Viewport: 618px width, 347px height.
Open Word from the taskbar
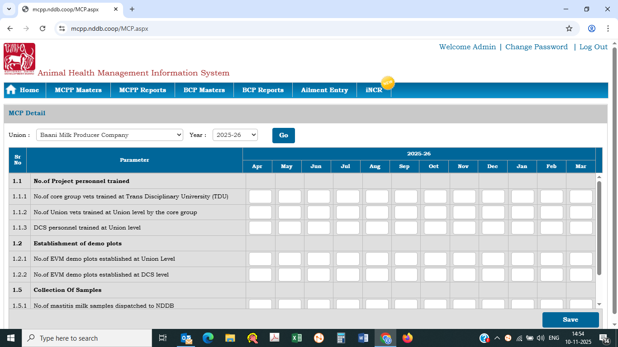tap(363, 338)
